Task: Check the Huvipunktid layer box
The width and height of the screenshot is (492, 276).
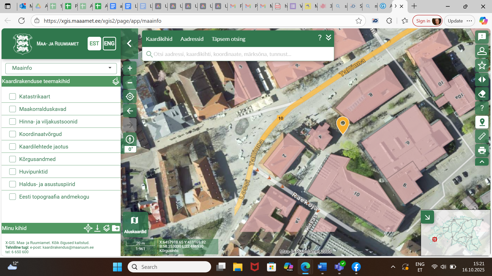Action: click(x=13, y=172)
